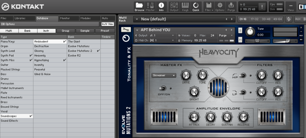Open the Options gear dialog
The height and width of the screenshot is (138, 306).
(x=220, y=7)
